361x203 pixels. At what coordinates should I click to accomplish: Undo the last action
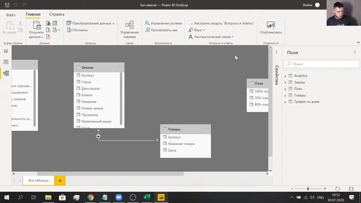point(15,5)
